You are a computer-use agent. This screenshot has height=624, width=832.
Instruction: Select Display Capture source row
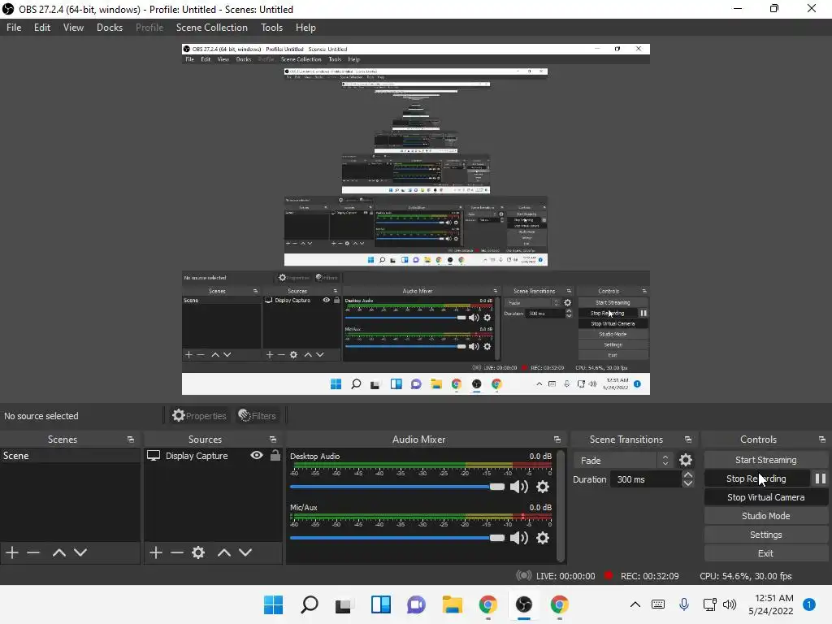213,455
